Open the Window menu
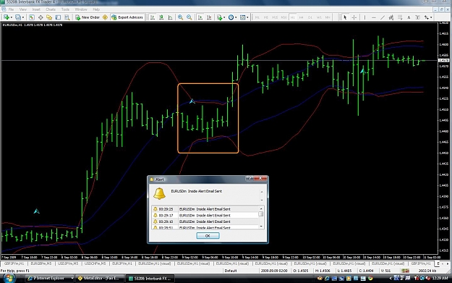 click(x=81, y=9)
